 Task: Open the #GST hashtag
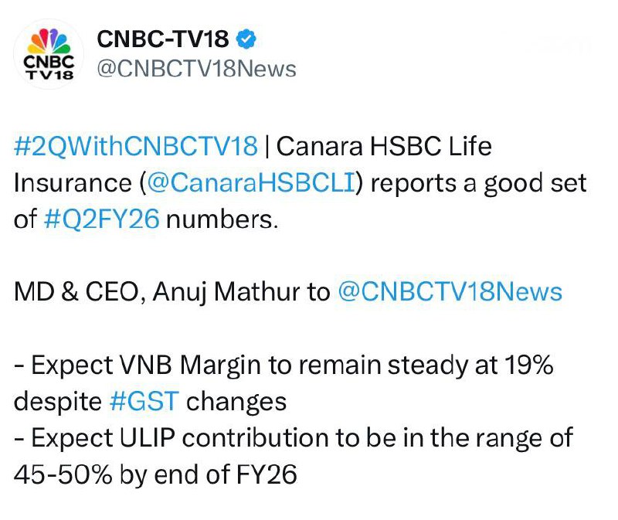tap(143, 402)
